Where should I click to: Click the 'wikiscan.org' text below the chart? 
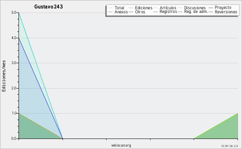(121, 145)
